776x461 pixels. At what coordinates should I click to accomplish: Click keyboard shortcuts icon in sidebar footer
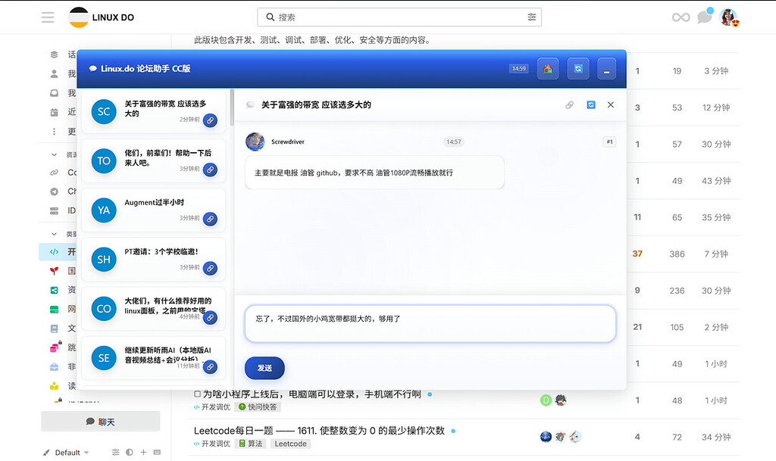(157, 452)
